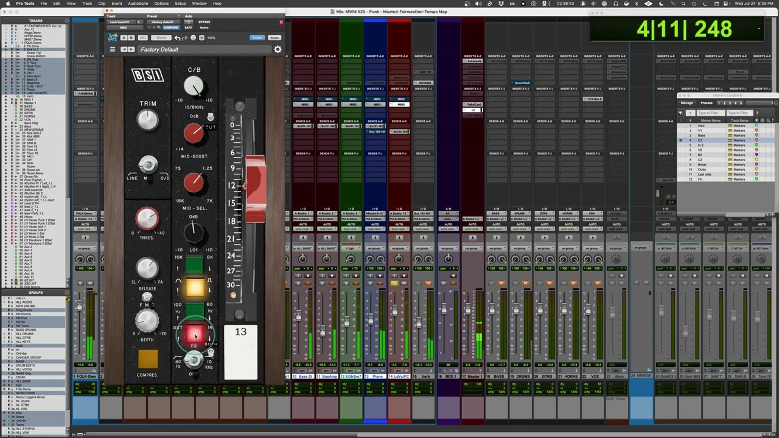Select the B preset slot button

(x=131, y=38)
